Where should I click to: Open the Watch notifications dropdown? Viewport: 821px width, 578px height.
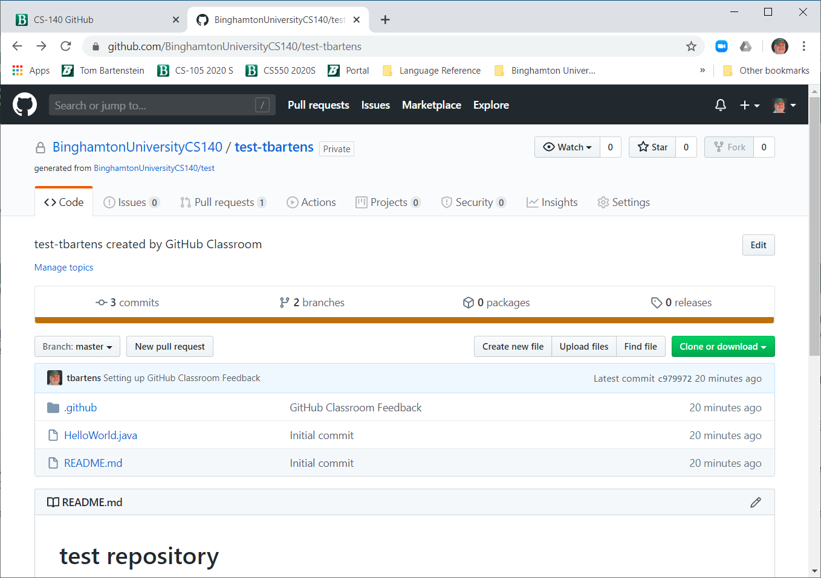[x=567, y=147]
